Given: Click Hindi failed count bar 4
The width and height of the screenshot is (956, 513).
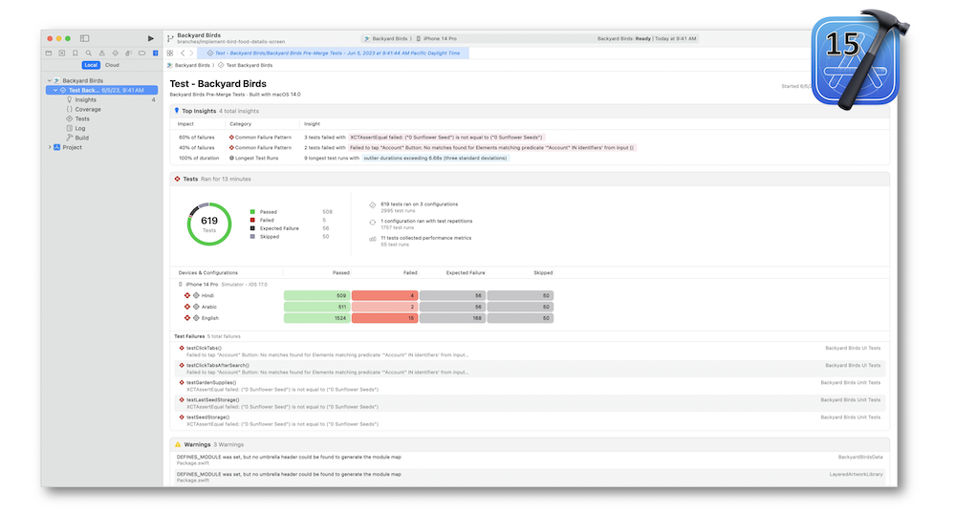Looking at the screenshot, I should tap(384, 295).
